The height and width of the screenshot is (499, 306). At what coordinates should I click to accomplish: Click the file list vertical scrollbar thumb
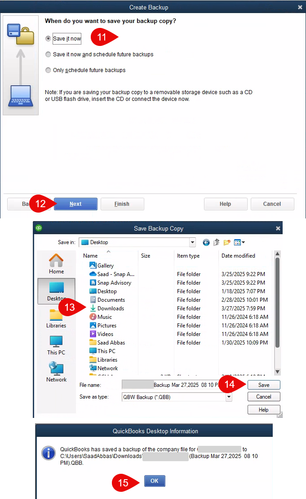point(277,302)
